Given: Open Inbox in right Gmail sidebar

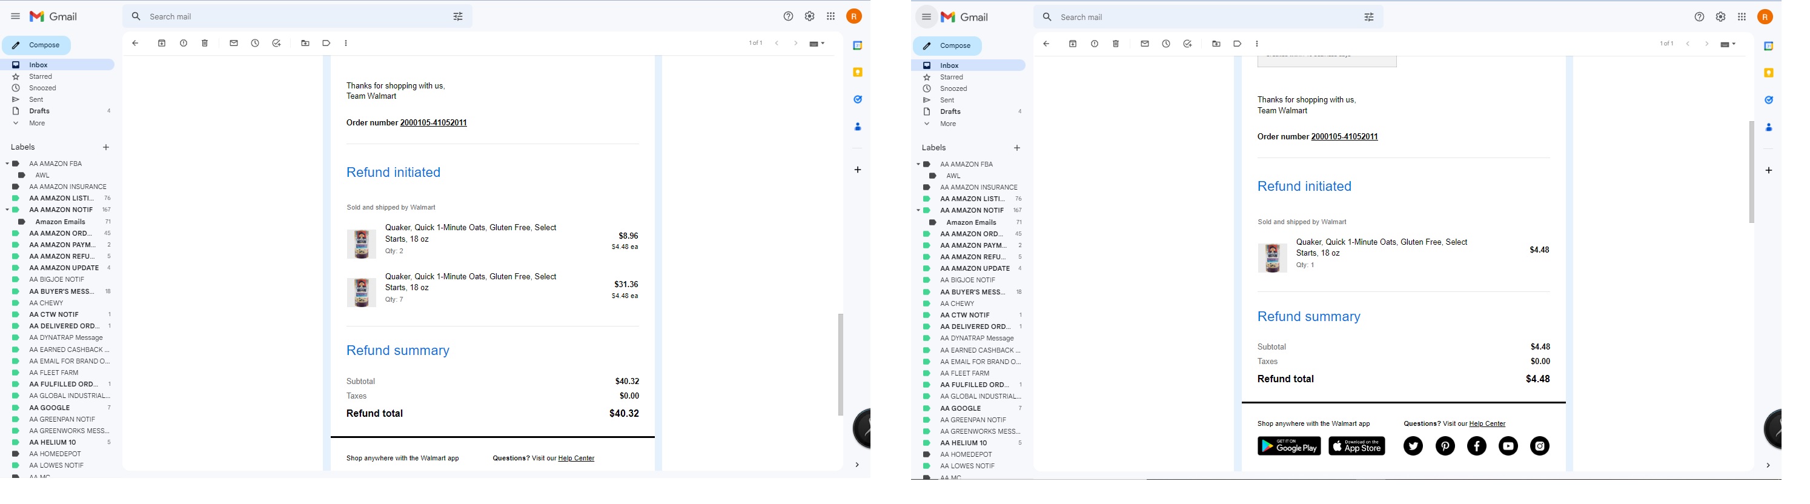Looking at the screenshot, I should (969, 65).
